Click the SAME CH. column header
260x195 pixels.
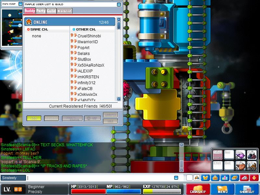tap(38, 29)
